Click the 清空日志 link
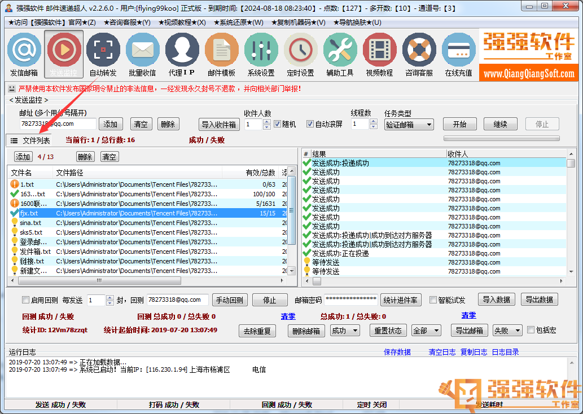 click(442, 352)
